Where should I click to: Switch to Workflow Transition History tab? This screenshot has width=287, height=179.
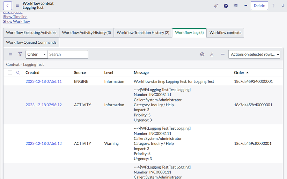pos(143,33)
